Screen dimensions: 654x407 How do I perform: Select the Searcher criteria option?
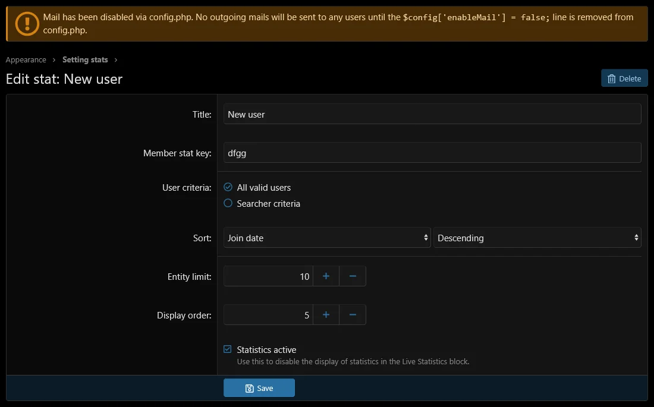228,203
